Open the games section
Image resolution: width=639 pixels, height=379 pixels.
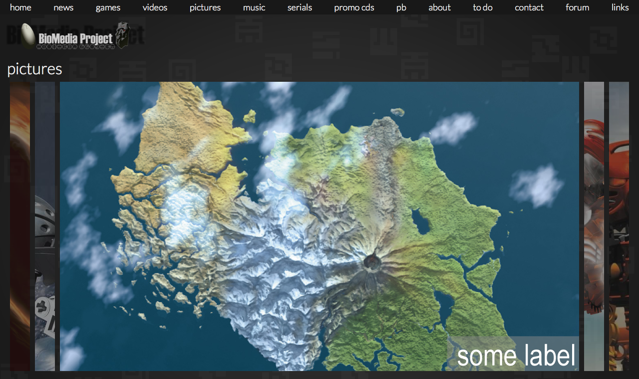108,7
